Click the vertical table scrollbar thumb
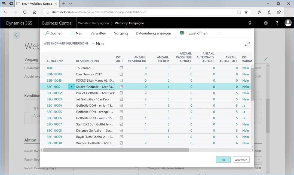This screenshot has height=175, width=294. click(x=252, y=84)
